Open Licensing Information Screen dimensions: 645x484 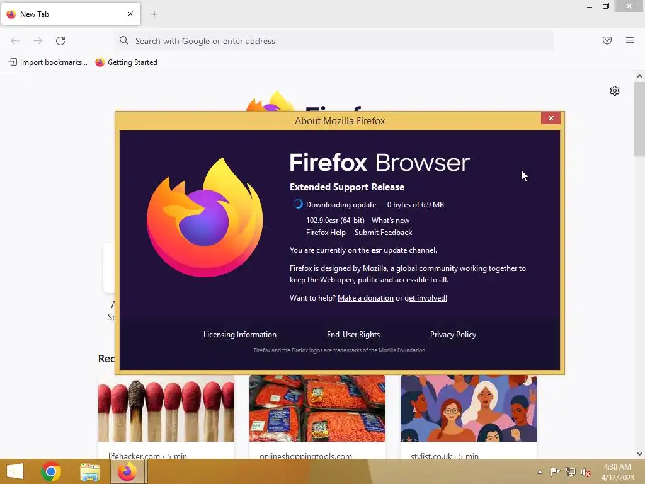tap(240, 335)
